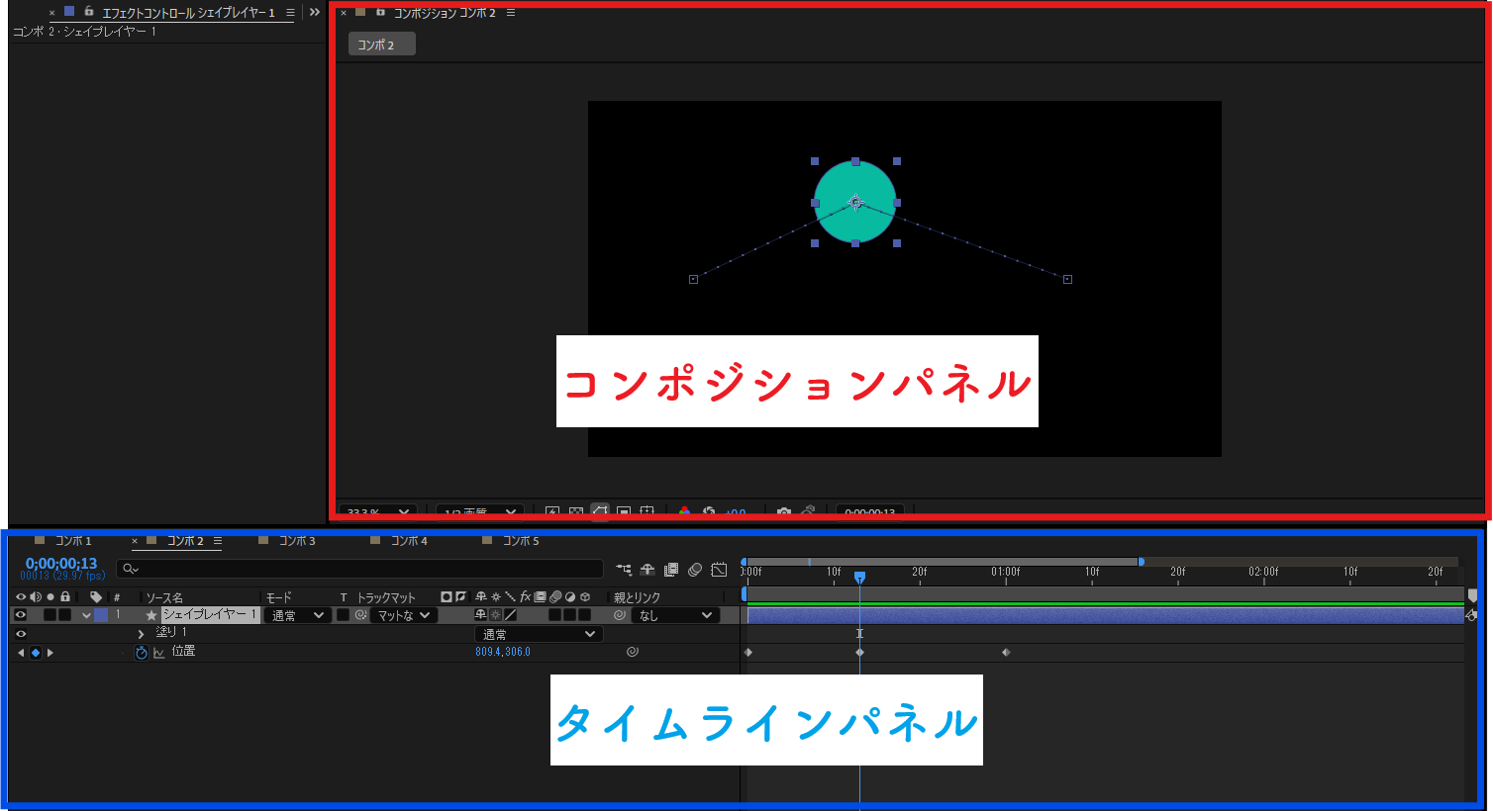
Task: Open the マットな track matte dropdown
Action: [404, 615]
